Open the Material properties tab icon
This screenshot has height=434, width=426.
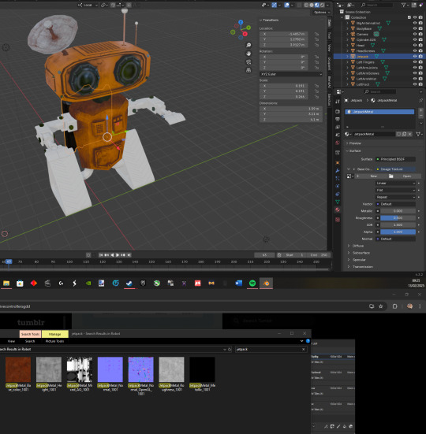(338, 210)
